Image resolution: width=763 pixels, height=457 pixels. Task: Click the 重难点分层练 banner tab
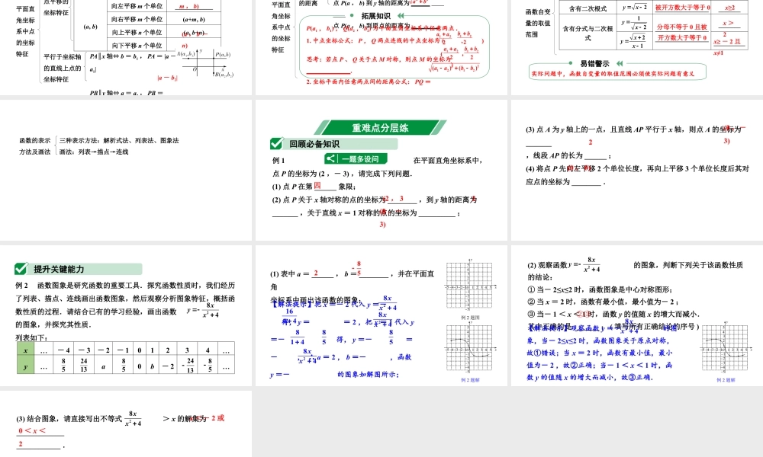[380, 128]
